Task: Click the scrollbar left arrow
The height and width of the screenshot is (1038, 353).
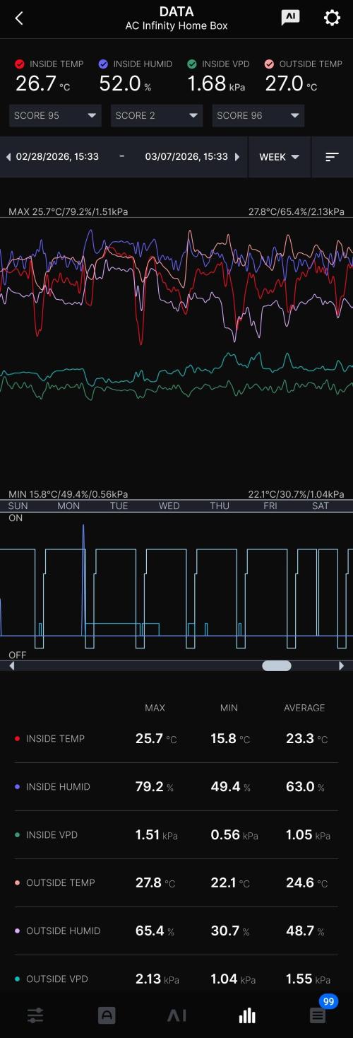Action: (11, 665)
